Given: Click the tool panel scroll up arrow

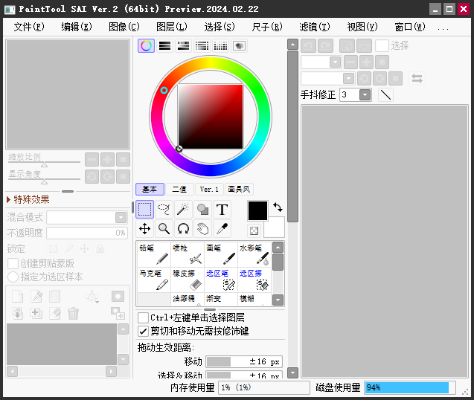Looking at the screenshot, I should coord(292,45).
